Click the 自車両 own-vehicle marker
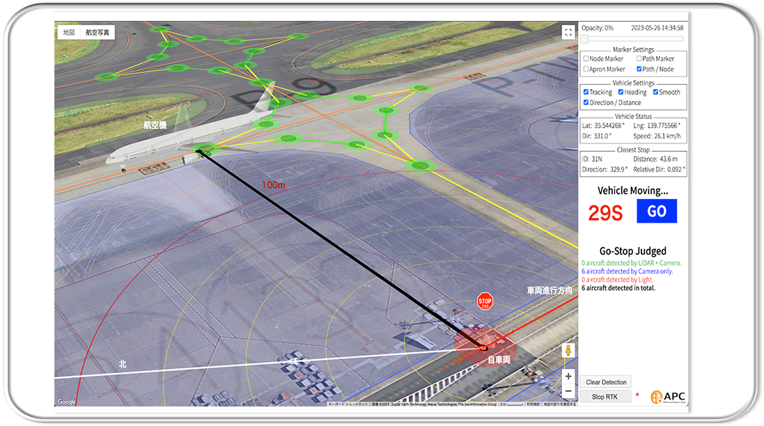The image size is (764, 426). pyautogui.click(x=499, y=359)
